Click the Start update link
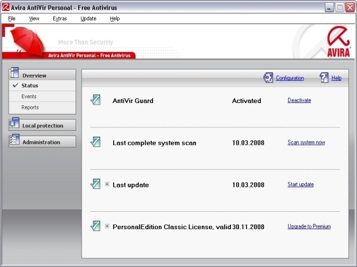357x267 pixels. 300,184
